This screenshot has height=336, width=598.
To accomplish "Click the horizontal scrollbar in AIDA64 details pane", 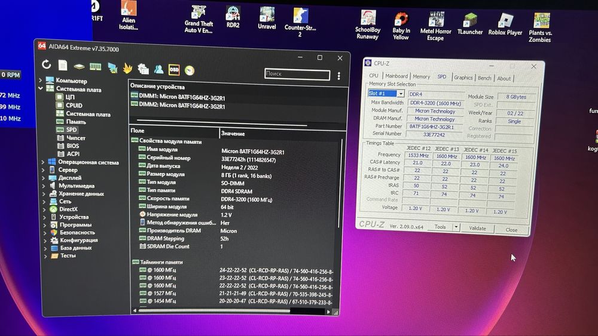I will (213, 311).
